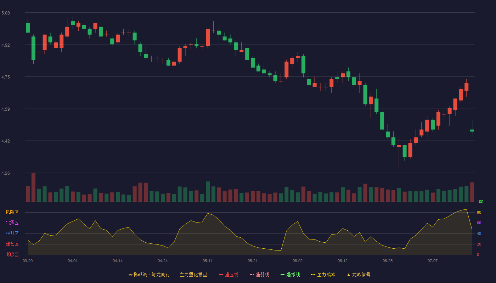Select the 出货区 zone label

point(12,223)
